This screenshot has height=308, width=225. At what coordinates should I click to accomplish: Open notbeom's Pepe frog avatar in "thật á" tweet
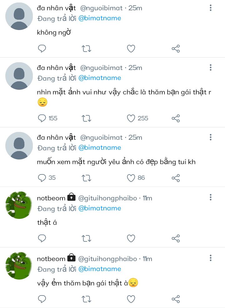(x=19, y=205)
